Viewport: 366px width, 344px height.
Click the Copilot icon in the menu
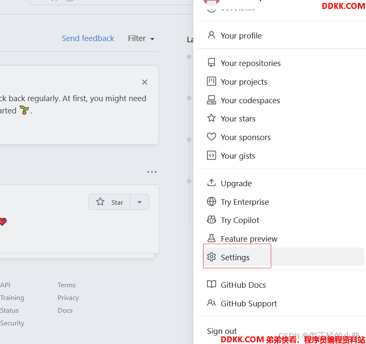[x=211, y=220]
